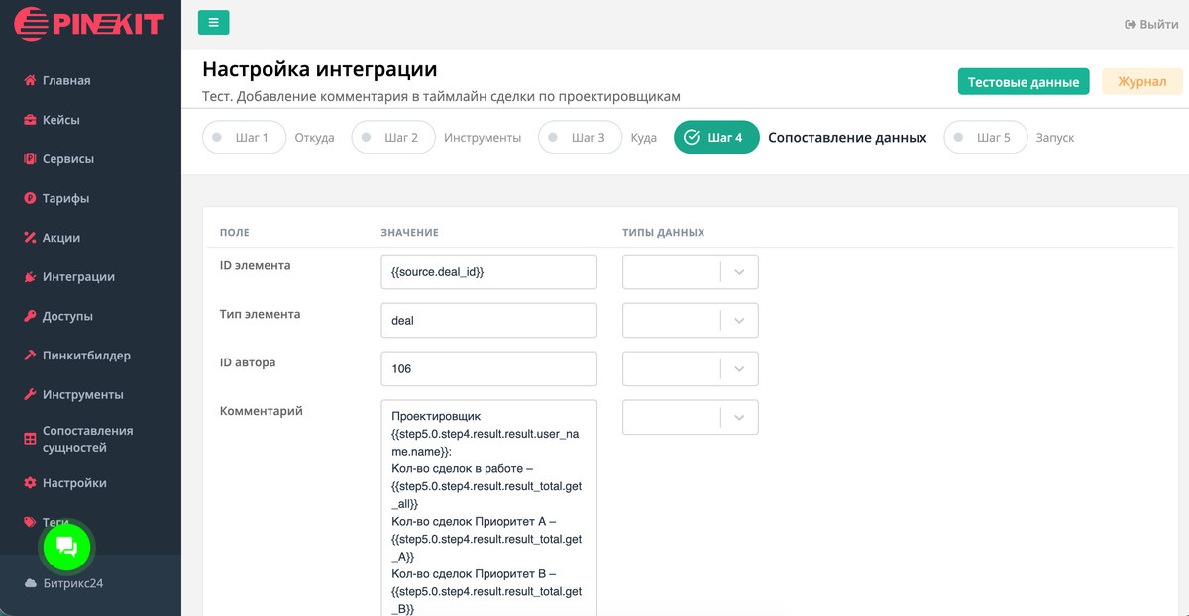1189x616 pixels.
Task: Click the Откуда step label
Action: pos(314,138)
